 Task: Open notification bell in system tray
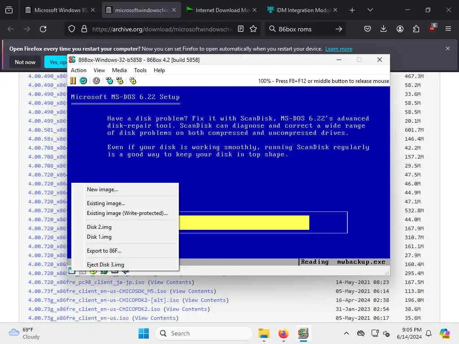429,333
